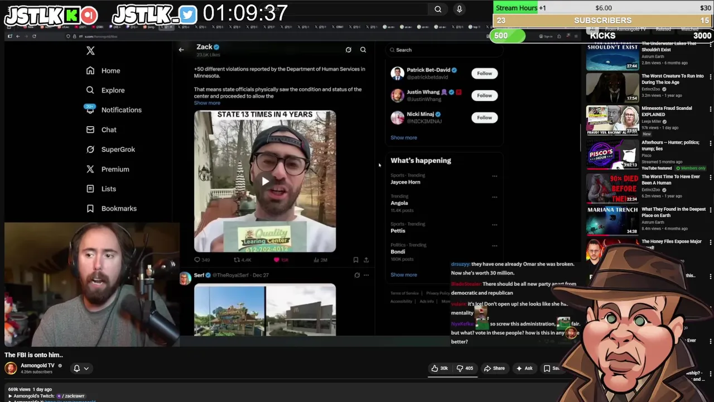The height and width of the screenshot is (402, 714).
Task: Dislike the video showing 405
Action: tap(464, 368)
